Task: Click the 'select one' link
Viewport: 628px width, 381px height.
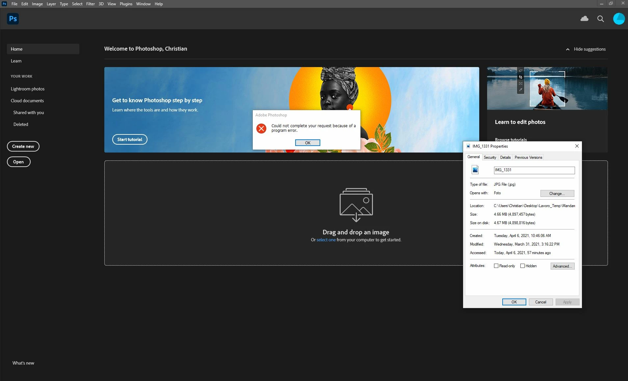Action: pyautogui.click(x=326, y=240)
